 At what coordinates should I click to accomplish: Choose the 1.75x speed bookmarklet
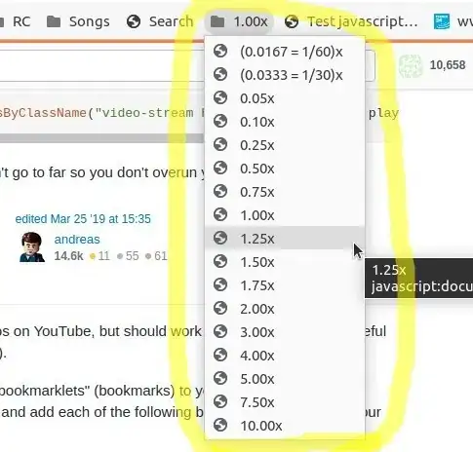(285, 285)
